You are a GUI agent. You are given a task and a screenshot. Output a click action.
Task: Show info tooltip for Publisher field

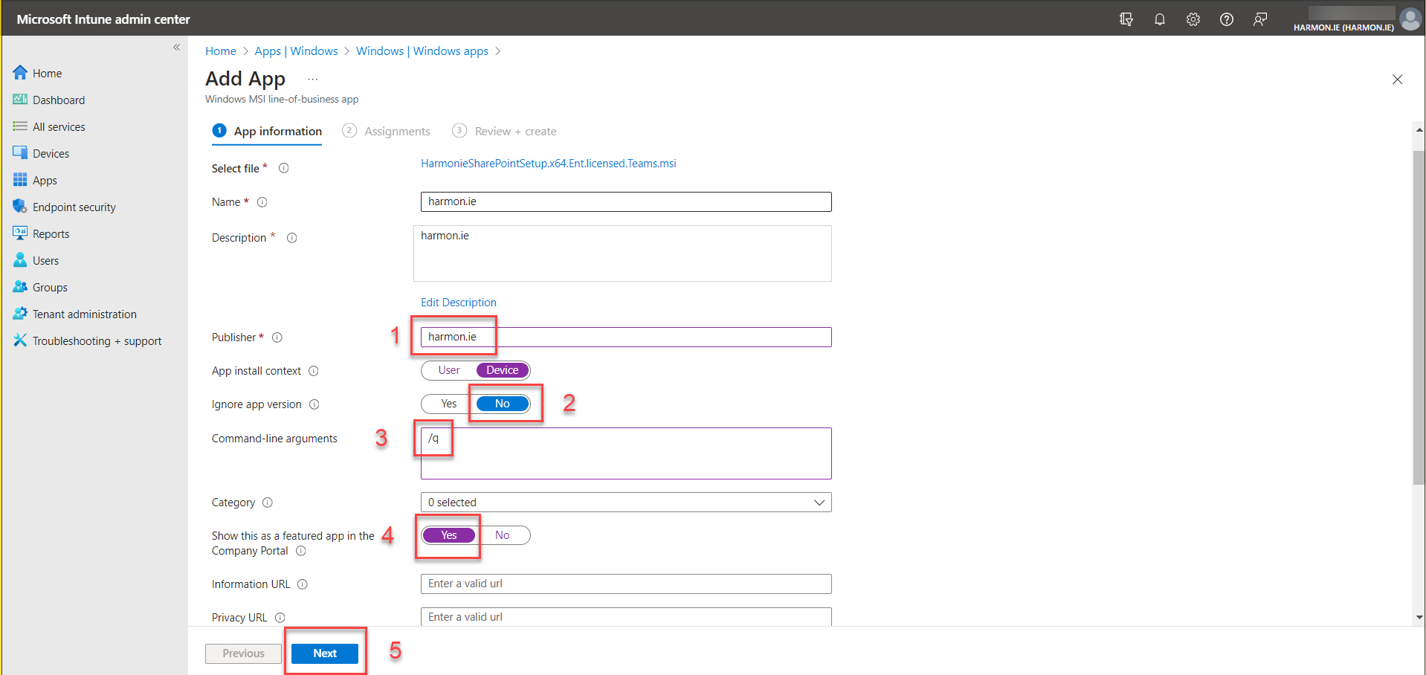(x=277, y=337)
